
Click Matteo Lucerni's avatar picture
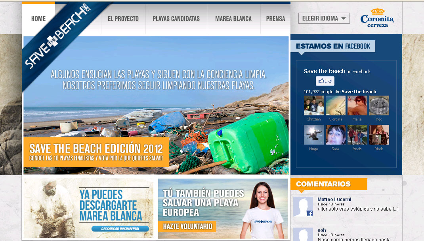(x=303, y=207)
